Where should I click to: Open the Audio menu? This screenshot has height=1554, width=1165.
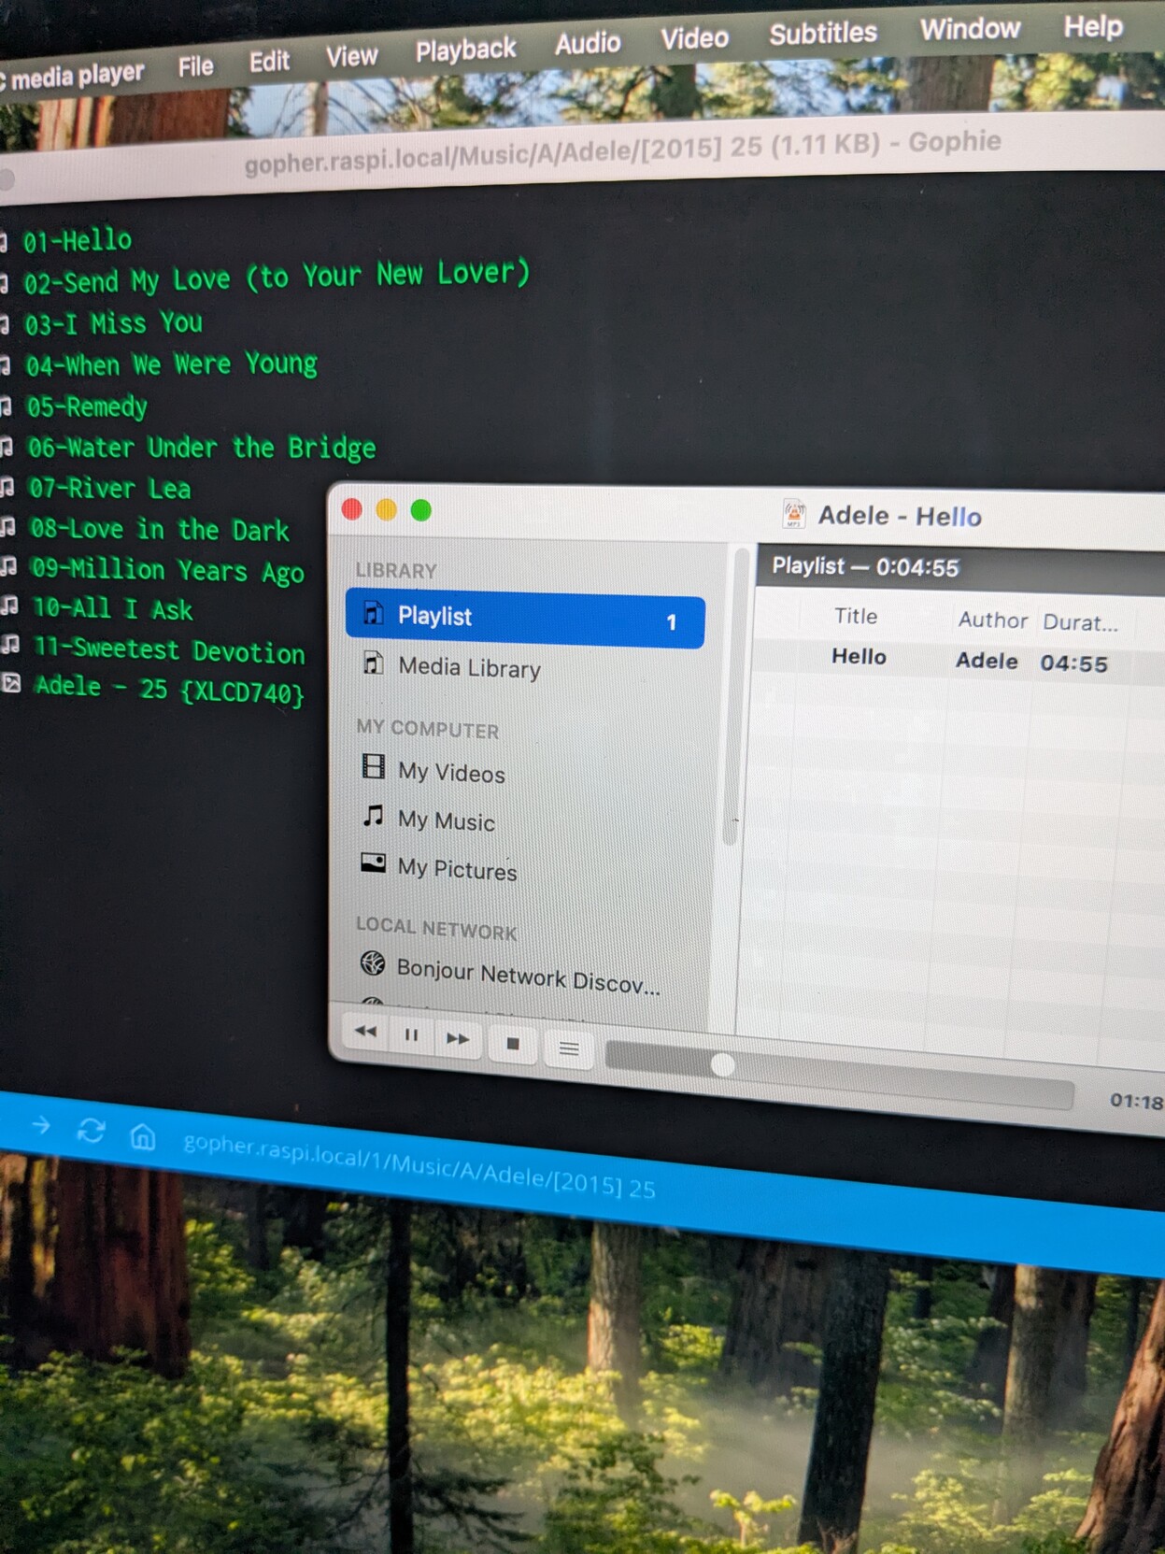pyautogui.click(x=588, y=43)
